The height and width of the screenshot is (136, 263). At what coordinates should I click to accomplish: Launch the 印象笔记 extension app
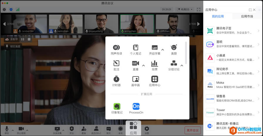117,108
